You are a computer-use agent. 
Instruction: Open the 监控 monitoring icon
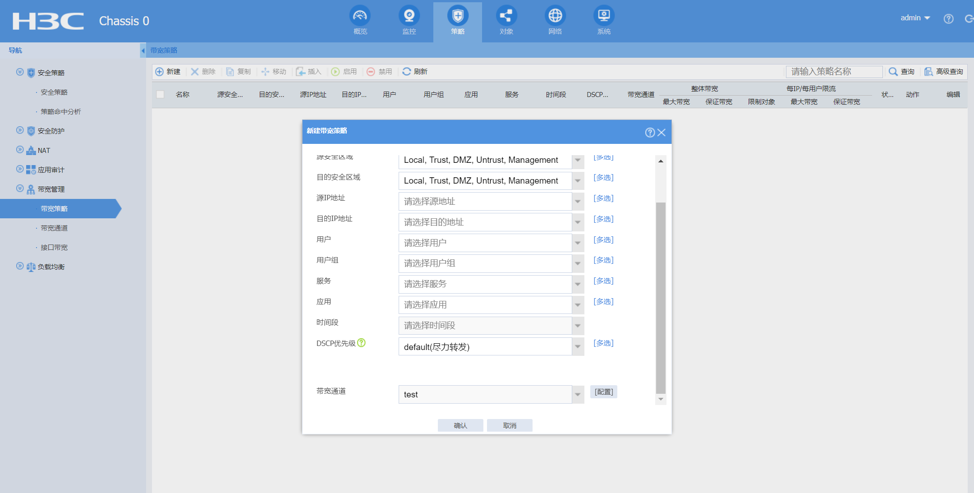(x=409, y=16)
